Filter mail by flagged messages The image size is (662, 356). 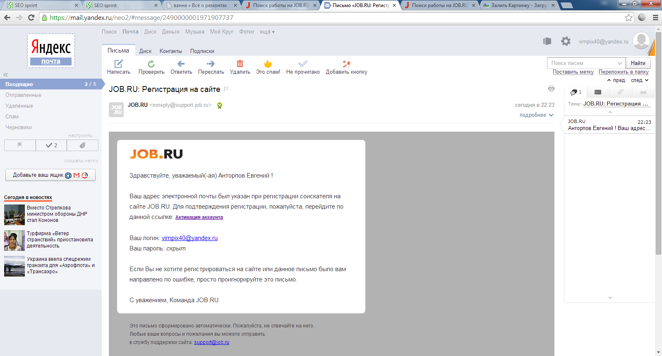20,145
